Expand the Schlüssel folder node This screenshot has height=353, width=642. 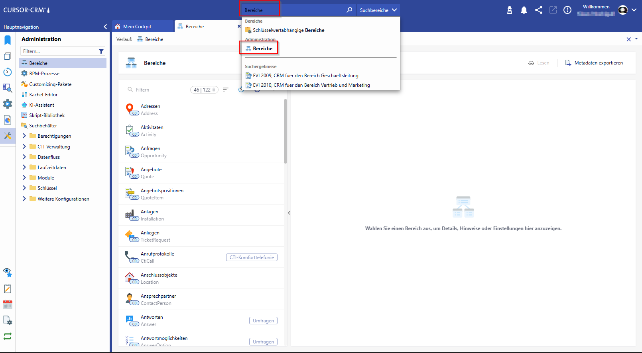(x=24, y=188)
